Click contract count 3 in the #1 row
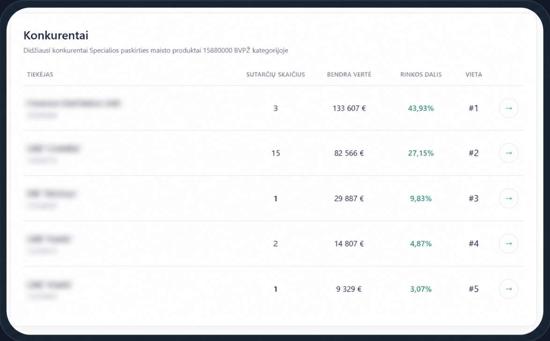 click(x=275, y=108)
